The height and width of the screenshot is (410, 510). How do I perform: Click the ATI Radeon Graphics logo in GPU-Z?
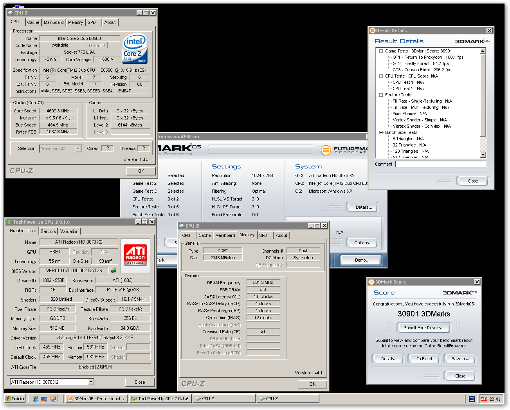(x=135, y=255)
